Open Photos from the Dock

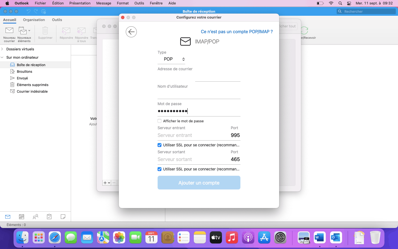(119, 237)
